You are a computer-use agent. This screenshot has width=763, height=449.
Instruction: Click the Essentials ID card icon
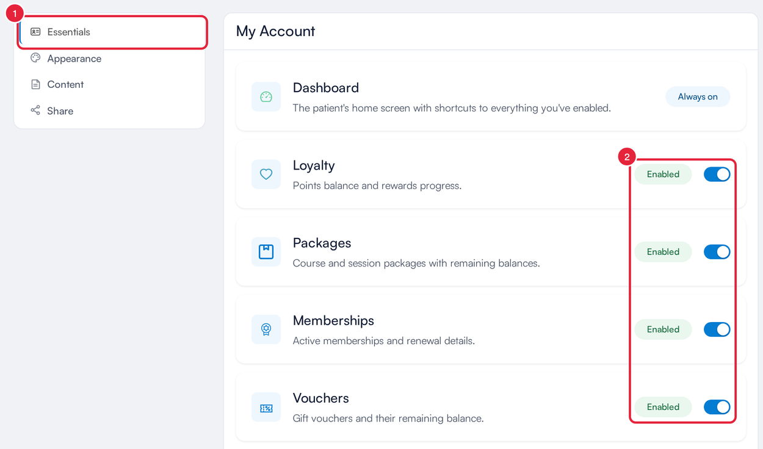(x=35, y=32)
